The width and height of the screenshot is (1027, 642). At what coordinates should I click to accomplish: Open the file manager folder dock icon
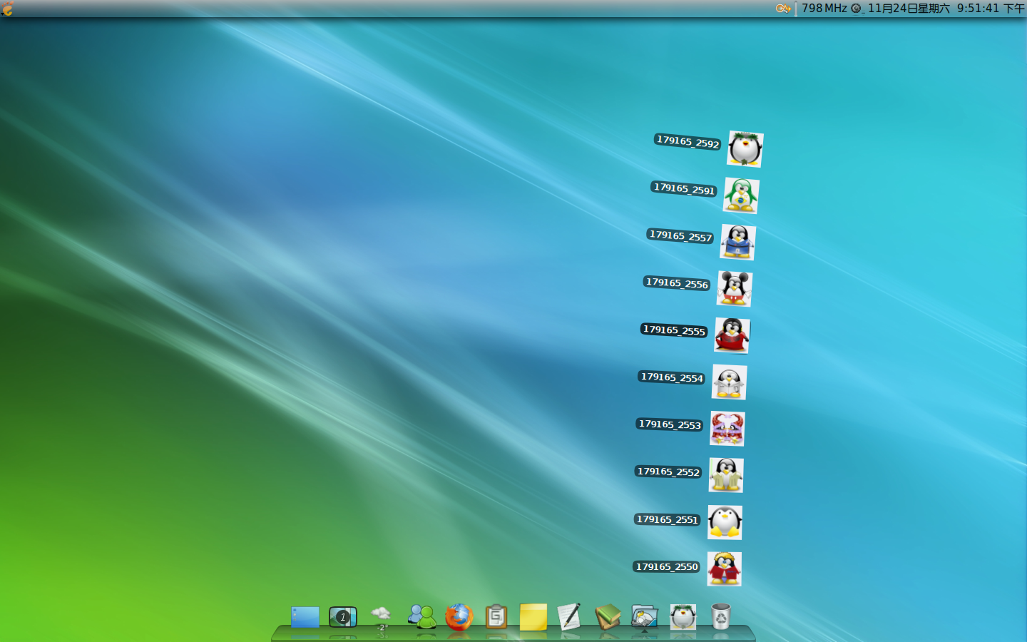tap(645, 617)
